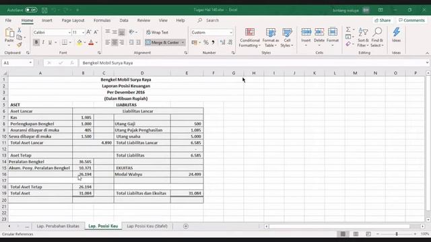The width and height of the screenshot is (431, 242).
Task: Click the Name Box showing A1
Action: coord(17,63)
